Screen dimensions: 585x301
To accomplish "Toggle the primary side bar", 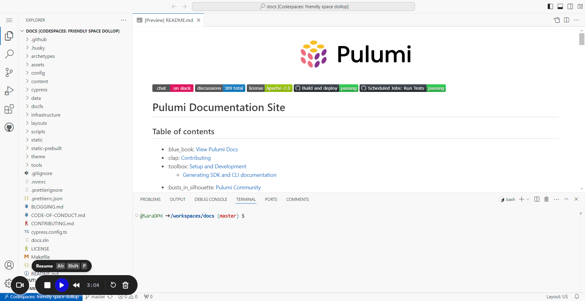I will [x=550, y=6].
